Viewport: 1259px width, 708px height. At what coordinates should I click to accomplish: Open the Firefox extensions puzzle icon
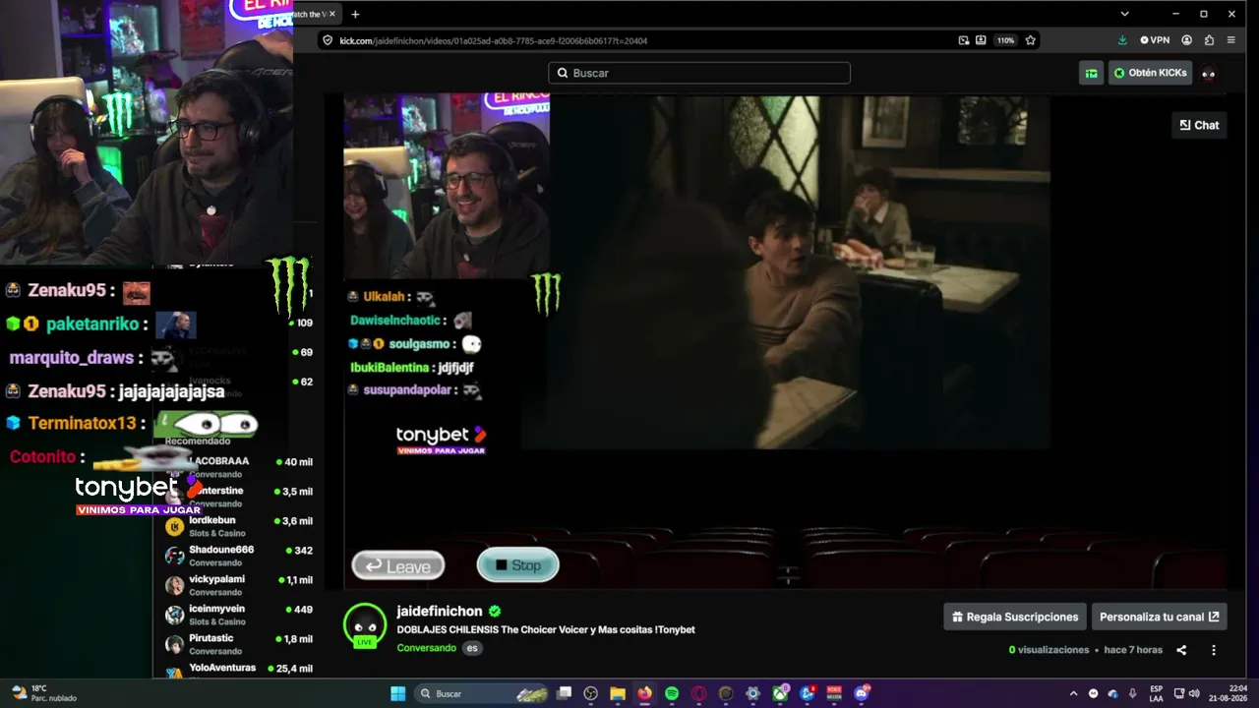coord(1209,40)
